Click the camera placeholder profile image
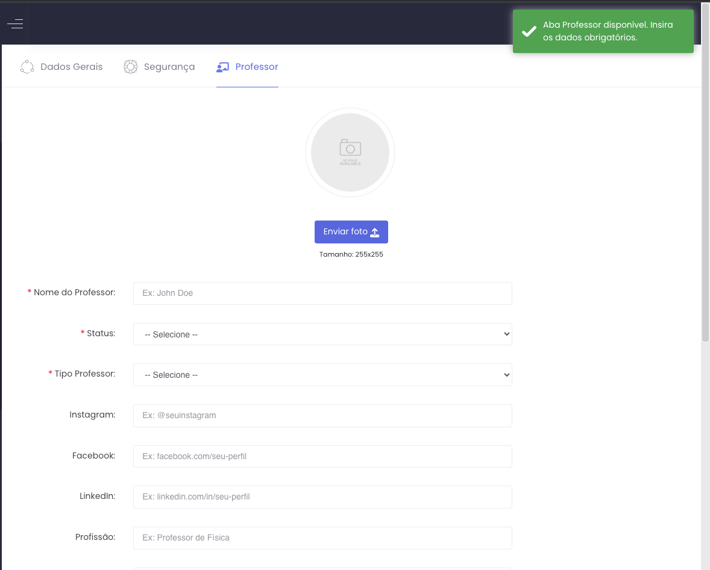Image resolution: width=710 pixels, height=570 pixels. point(350,152)
